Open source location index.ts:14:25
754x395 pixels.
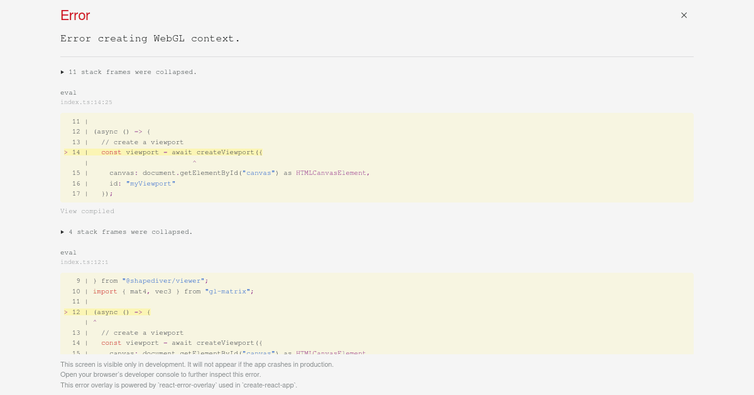pos(86,102)
